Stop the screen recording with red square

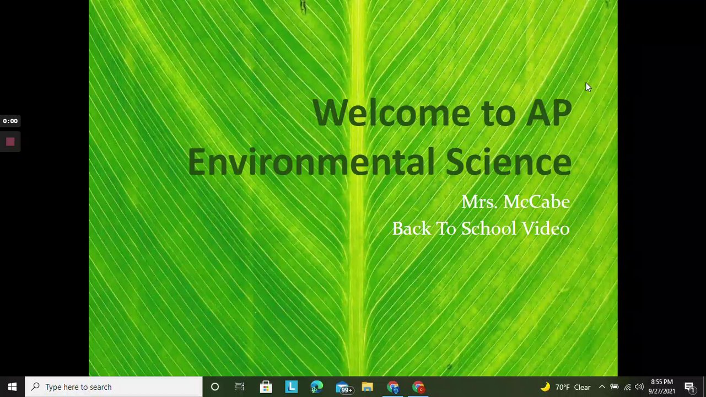(x=10, y=142)
